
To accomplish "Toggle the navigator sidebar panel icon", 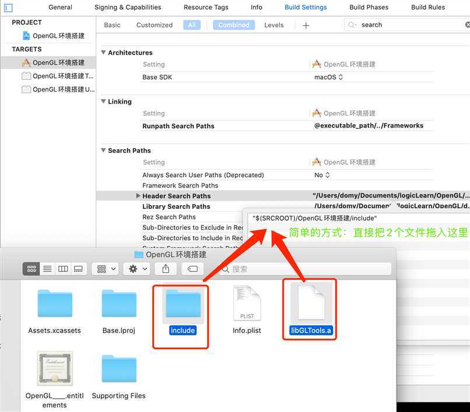I will [8, 8].
